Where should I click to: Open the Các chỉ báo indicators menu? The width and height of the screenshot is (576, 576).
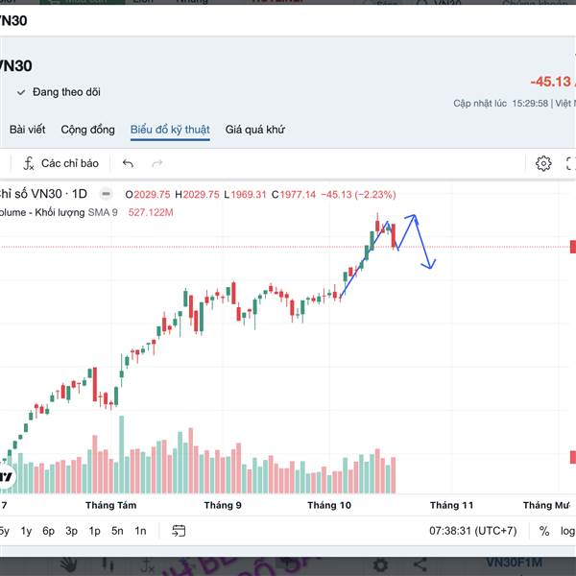click(62, 163)
